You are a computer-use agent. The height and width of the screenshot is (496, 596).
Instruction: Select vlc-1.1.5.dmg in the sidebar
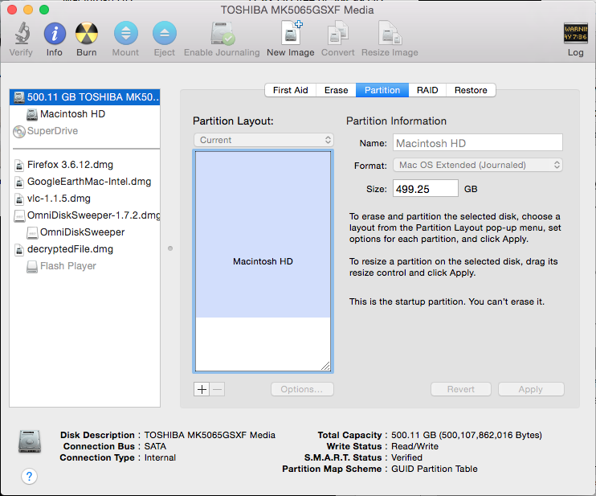coord(58,199)
